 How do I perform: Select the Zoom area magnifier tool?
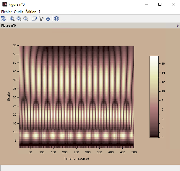12,19
